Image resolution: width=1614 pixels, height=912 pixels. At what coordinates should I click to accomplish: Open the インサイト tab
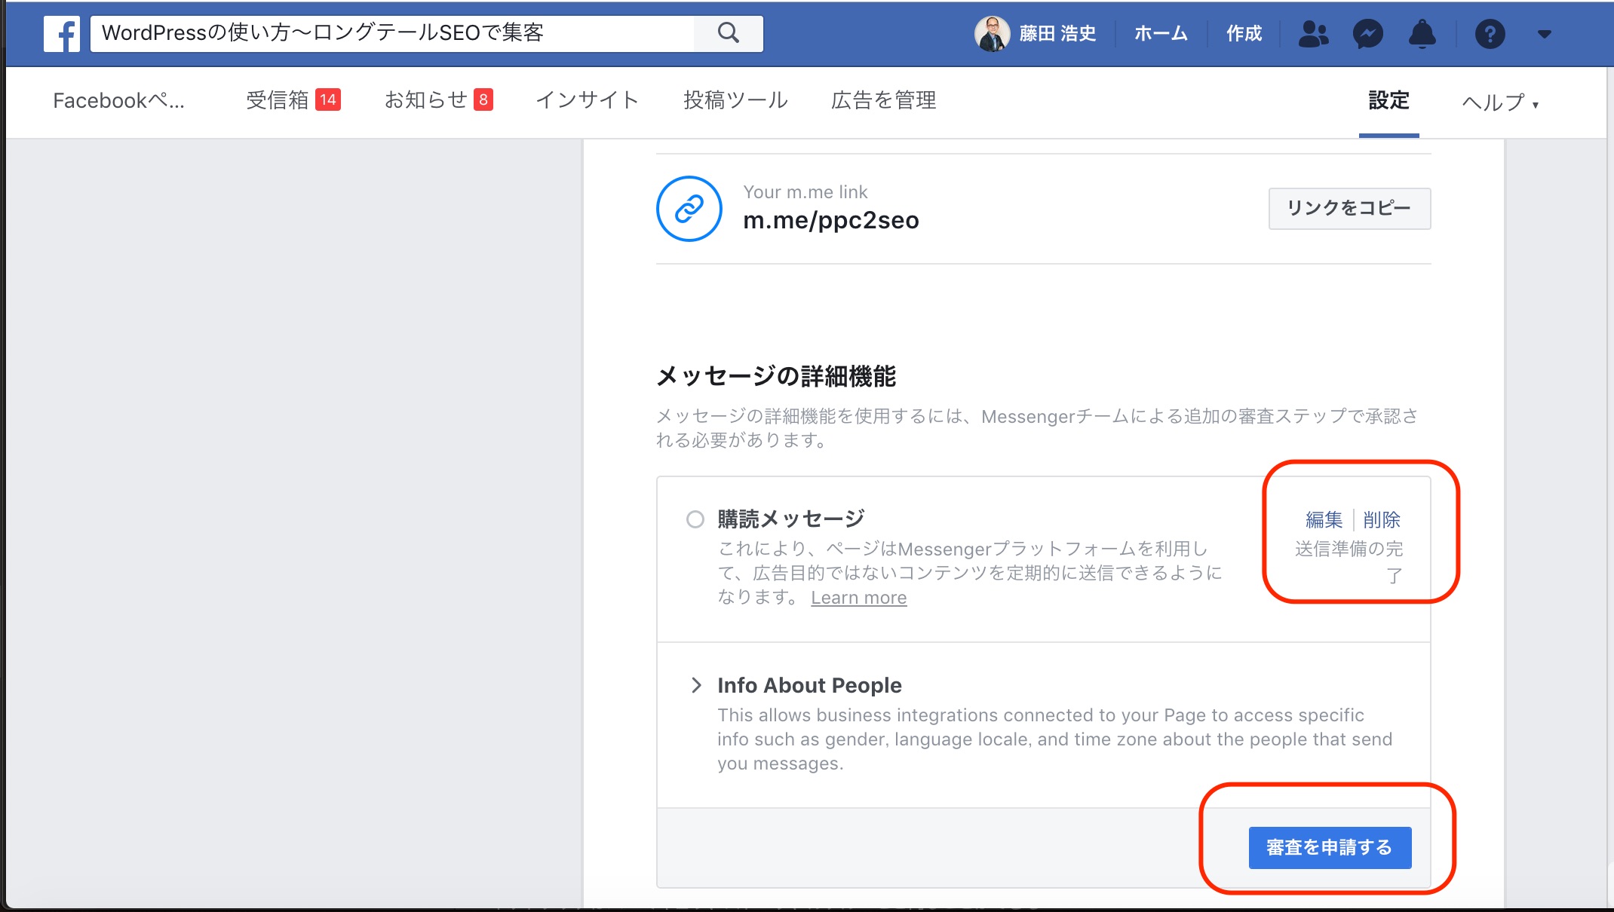click(x=587, y=100)
